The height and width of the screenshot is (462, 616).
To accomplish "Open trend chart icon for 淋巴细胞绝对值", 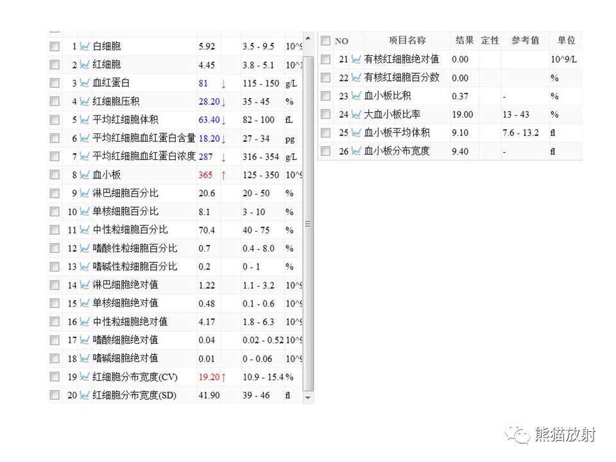I will [85, 285].
